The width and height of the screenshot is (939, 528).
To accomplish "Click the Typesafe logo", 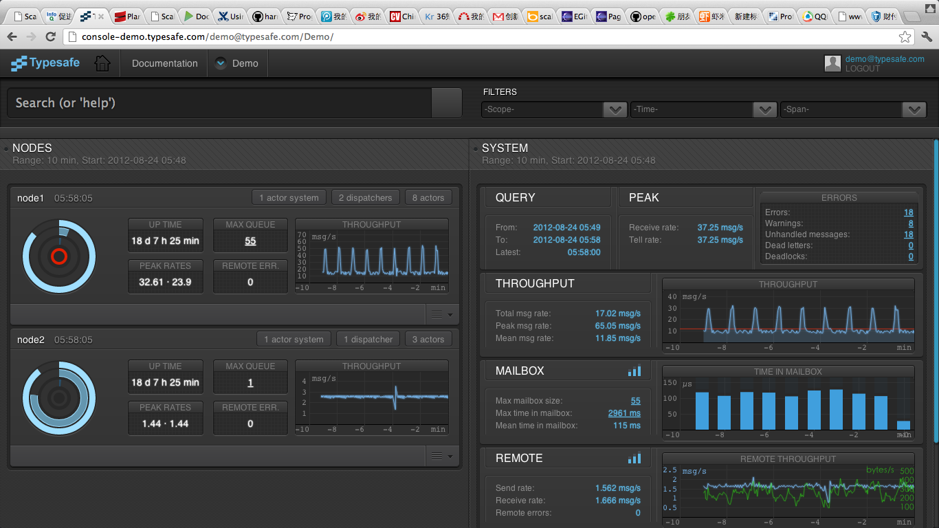I will [x=45, y=63].
